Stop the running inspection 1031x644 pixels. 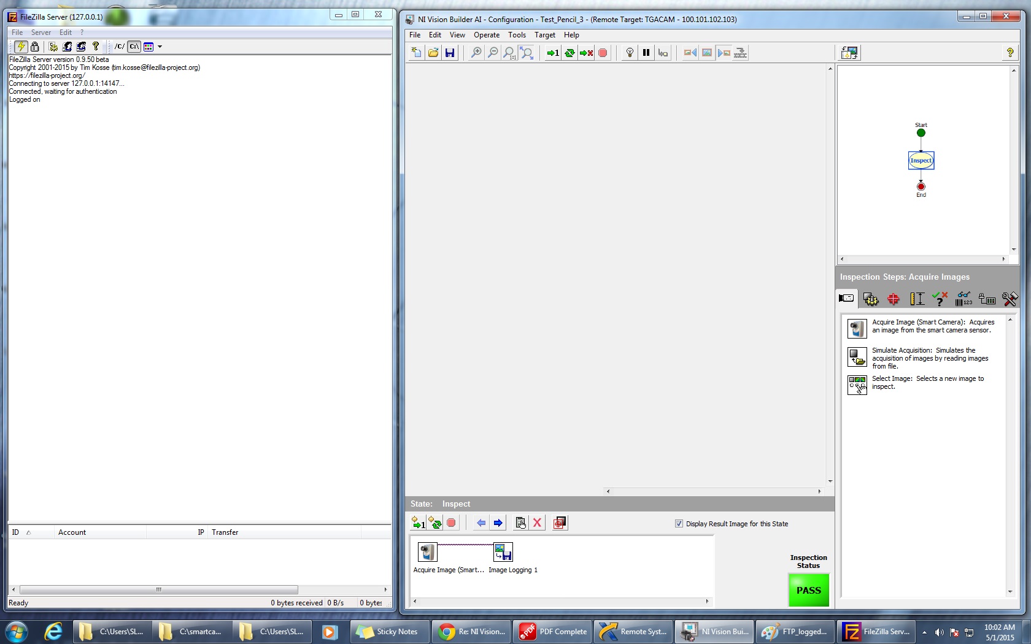point(603,53)
